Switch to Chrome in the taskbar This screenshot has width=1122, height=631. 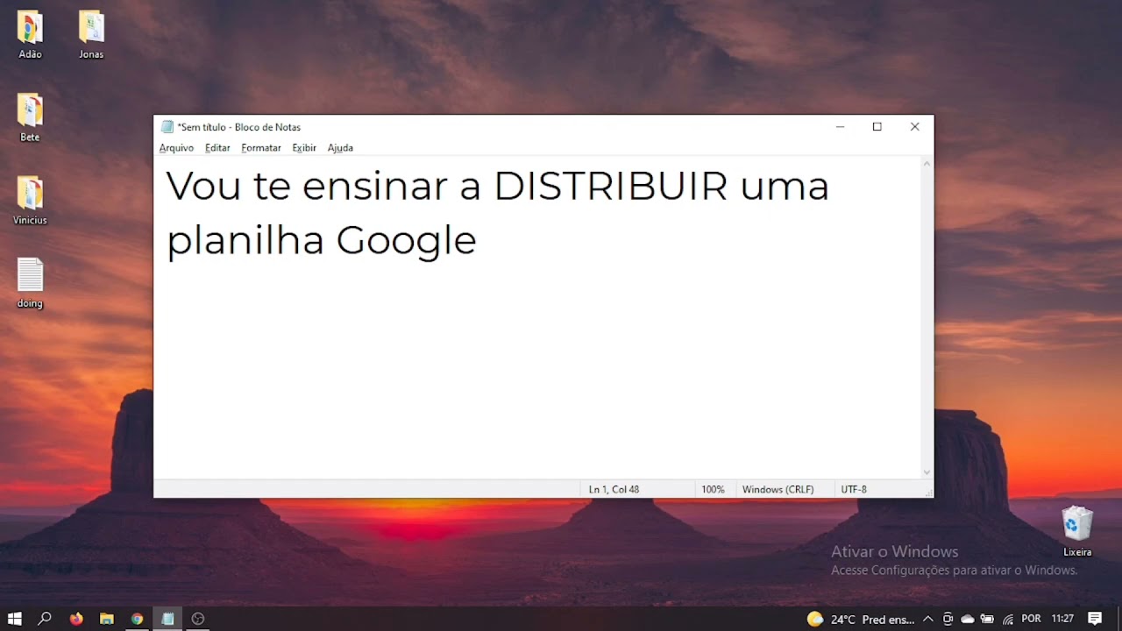tap(137, 619)
